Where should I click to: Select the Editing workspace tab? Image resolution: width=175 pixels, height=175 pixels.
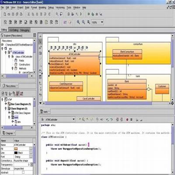point(4,30)
